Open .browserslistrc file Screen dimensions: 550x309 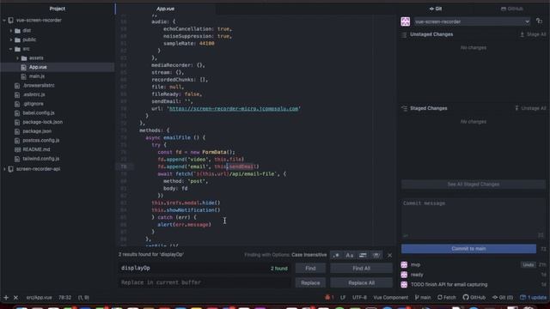(x=39, y=86)
